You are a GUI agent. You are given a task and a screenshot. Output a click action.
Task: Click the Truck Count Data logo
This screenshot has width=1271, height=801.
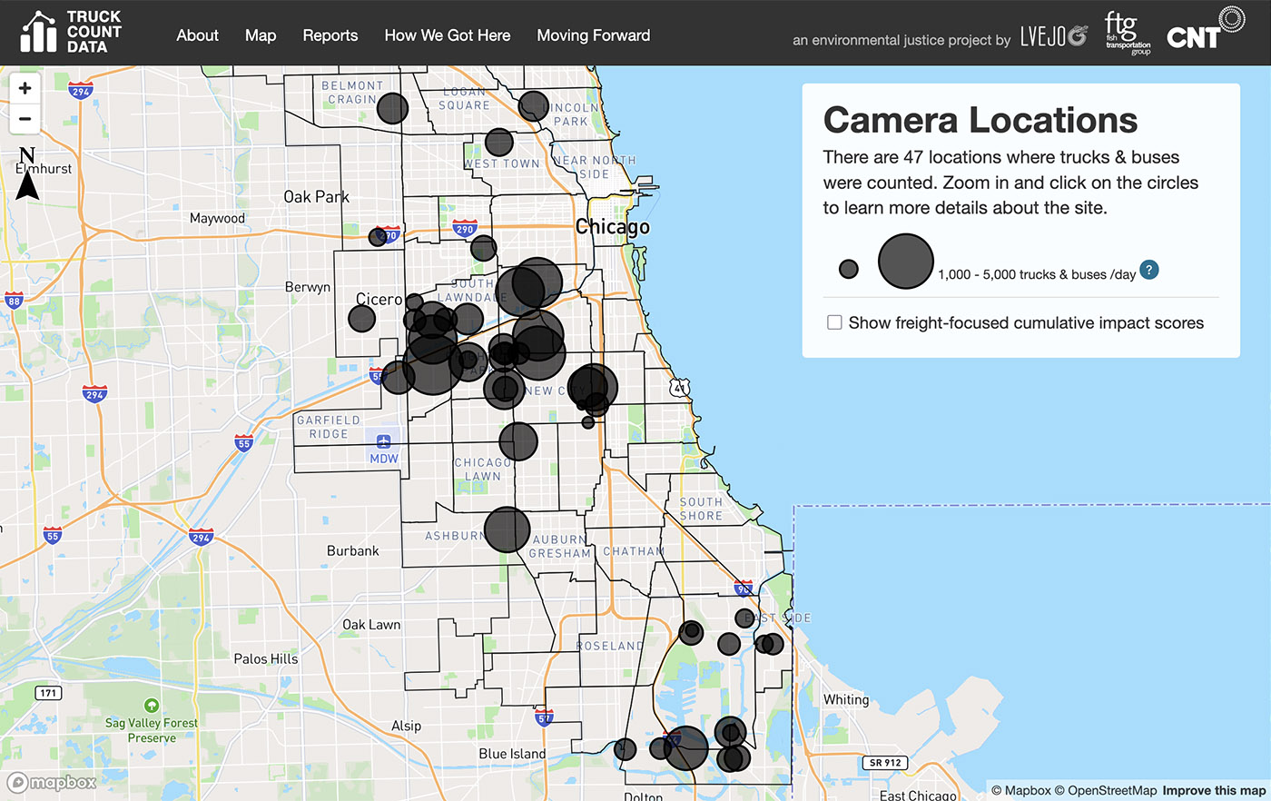[x=71, y=33]
